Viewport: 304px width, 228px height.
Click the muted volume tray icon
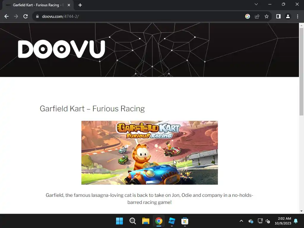pyautogui.click(x=268, y=221)
